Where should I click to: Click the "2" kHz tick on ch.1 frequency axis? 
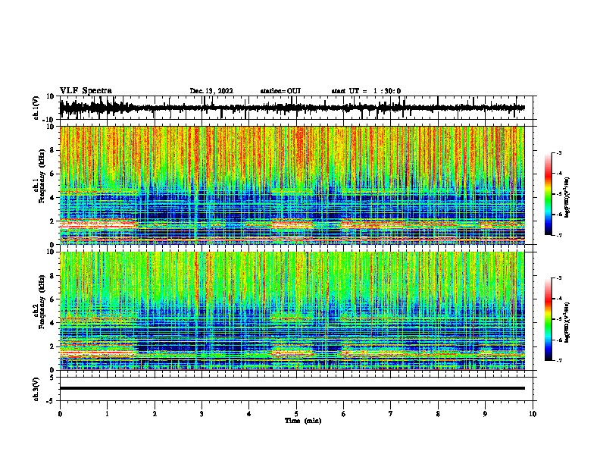(x=52, y=221)
